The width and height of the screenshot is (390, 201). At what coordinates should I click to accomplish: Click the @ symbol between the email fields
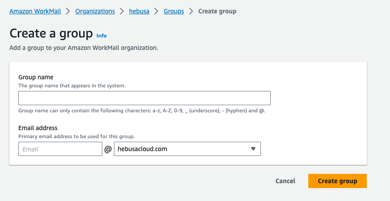point(108,149)
